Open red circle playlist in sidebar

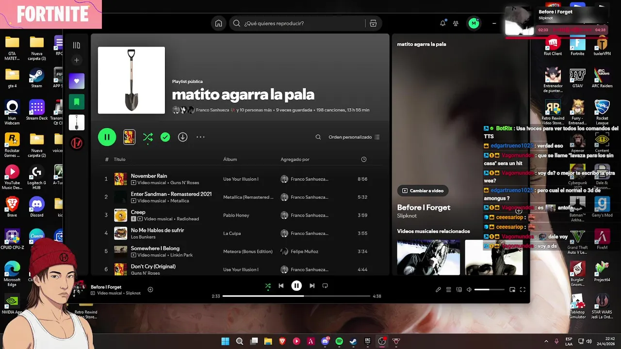(x=76, y=143)
